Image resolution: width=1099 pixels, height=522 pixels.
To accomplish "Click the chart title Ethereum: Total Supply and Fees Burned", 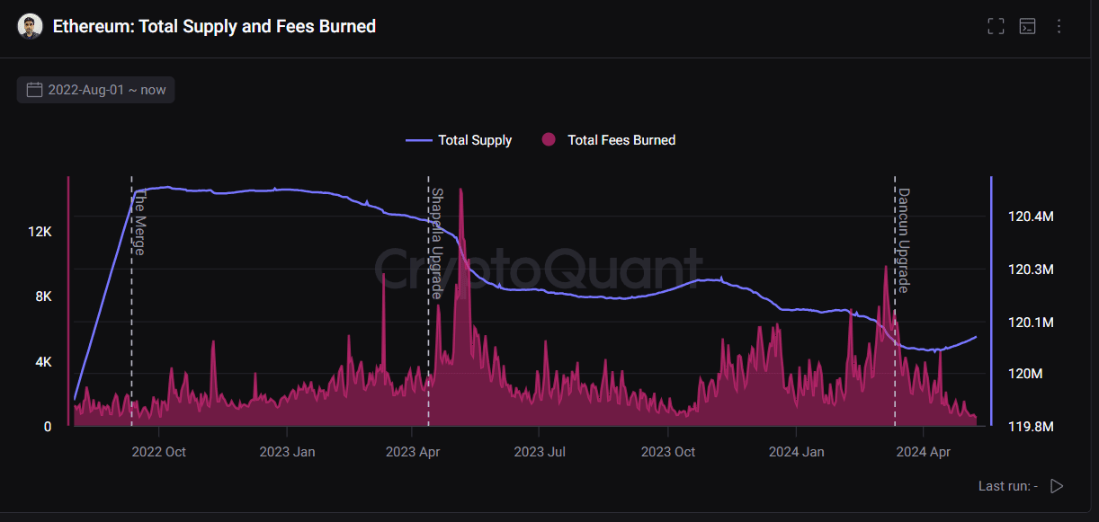I will pyautogui.click(x=214, y=26).
